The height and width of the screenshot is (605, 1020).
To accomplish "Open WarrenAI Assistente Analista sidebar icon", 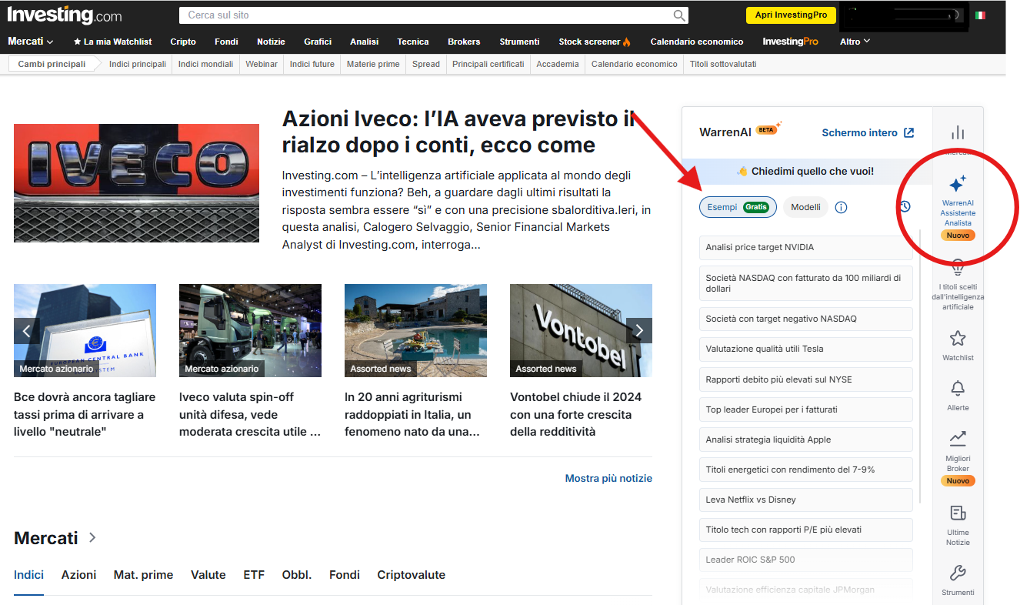I will (x=958, y=185).
